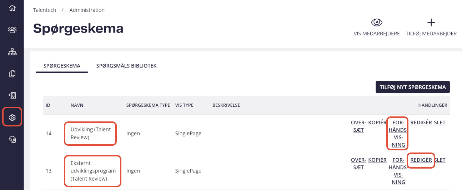The height and width of the screenshot is (190, 462).
Task: Click the plus icon Tilføj Medarbejder
Action: pos(431,22)
